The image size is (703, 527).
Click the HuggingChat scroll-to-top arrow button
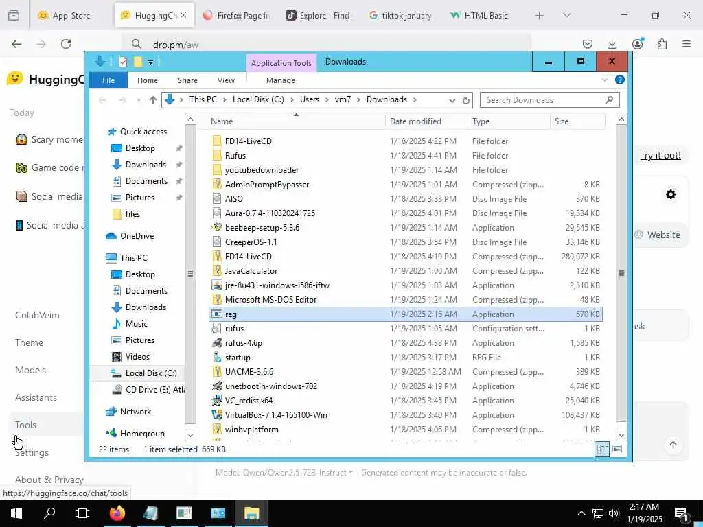click(673, 445)
